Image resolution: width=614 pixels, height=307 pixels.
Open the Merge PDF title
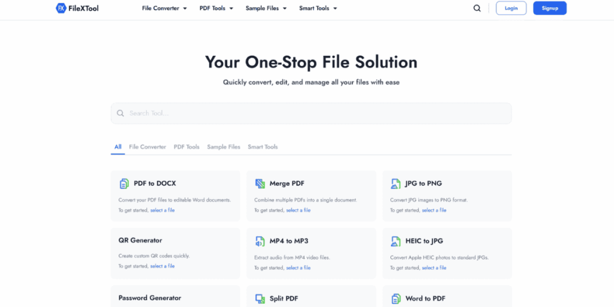coord(287,183)
